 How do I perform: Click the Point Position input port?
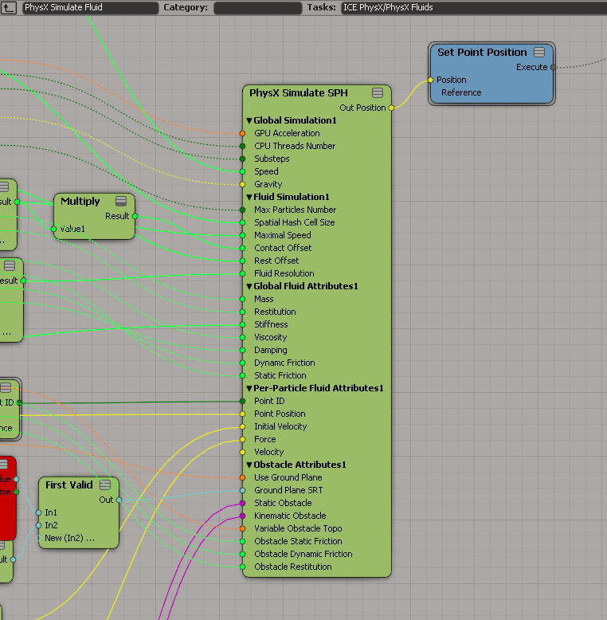point(243,414)
